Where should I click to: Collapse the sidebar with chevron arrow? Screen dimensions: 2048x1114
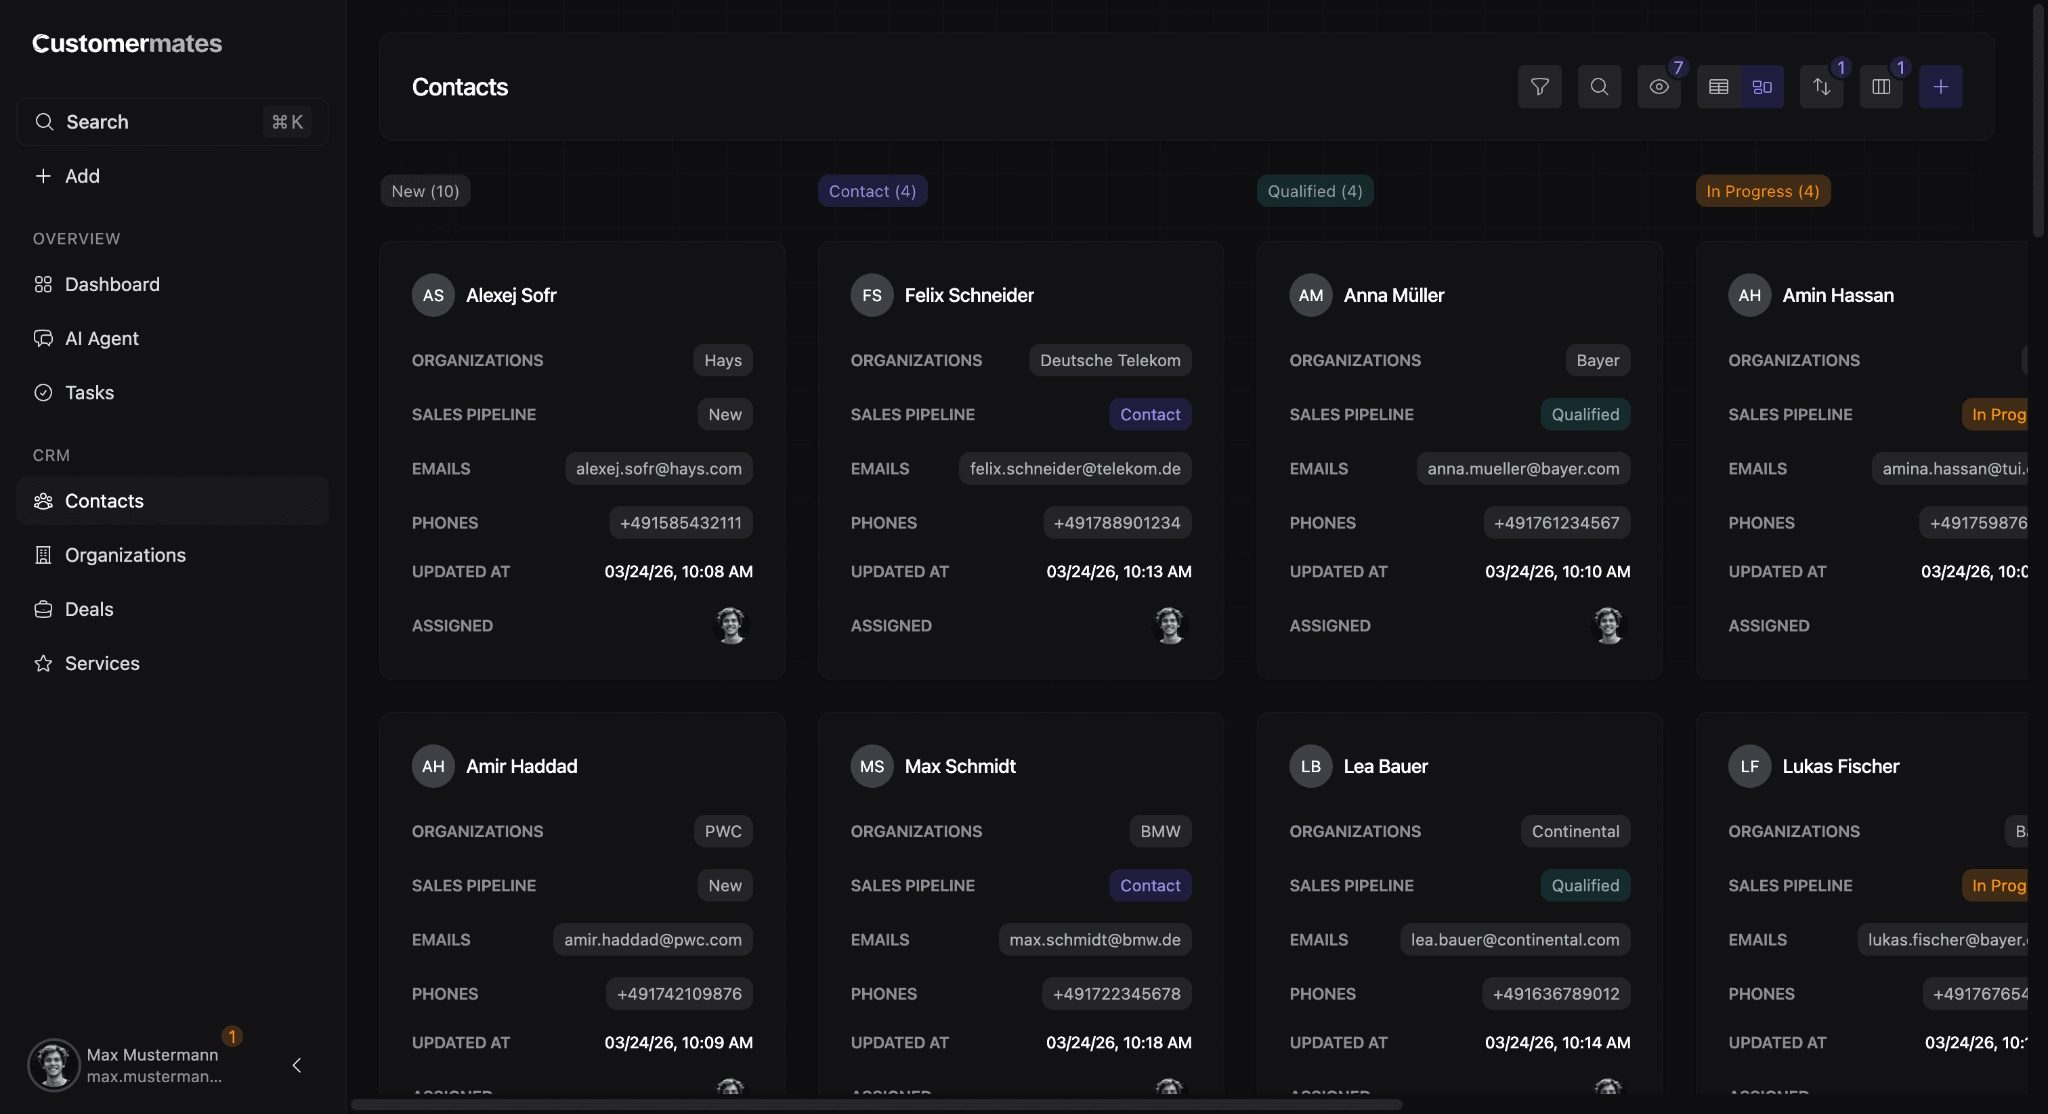click(297, 1065)
